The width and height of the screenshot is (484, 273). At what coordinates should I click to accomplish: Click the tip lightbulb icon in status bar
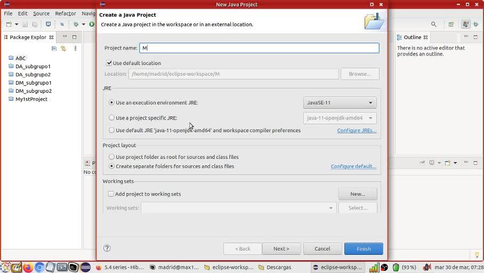coord(477,255)
